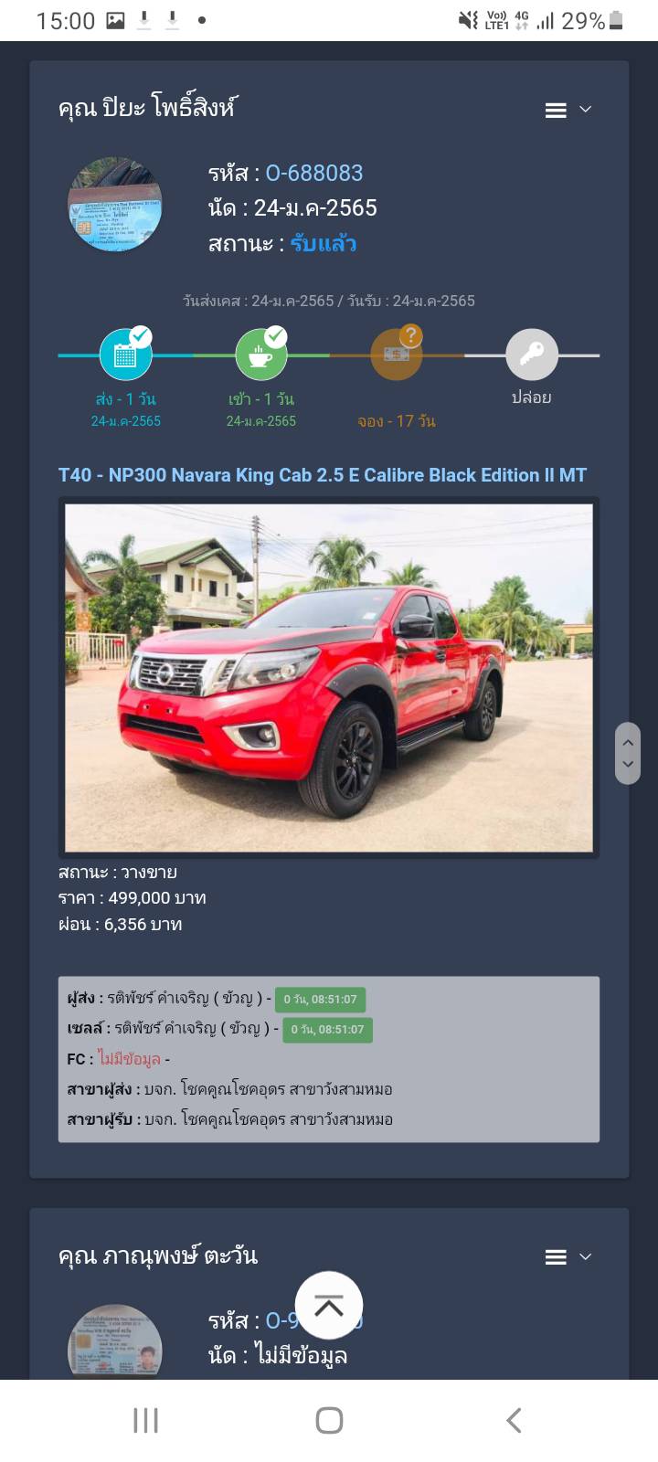Open T40 NP300 Navara King Cab link
Image resolution: width=658 pixels, height=1462 pixels.
tap(323, 475)
